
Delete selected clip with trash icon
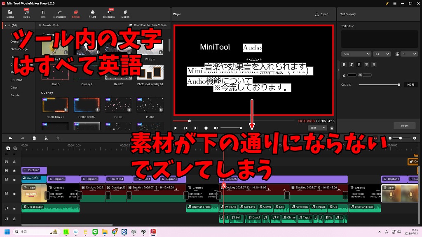[34, 138]
